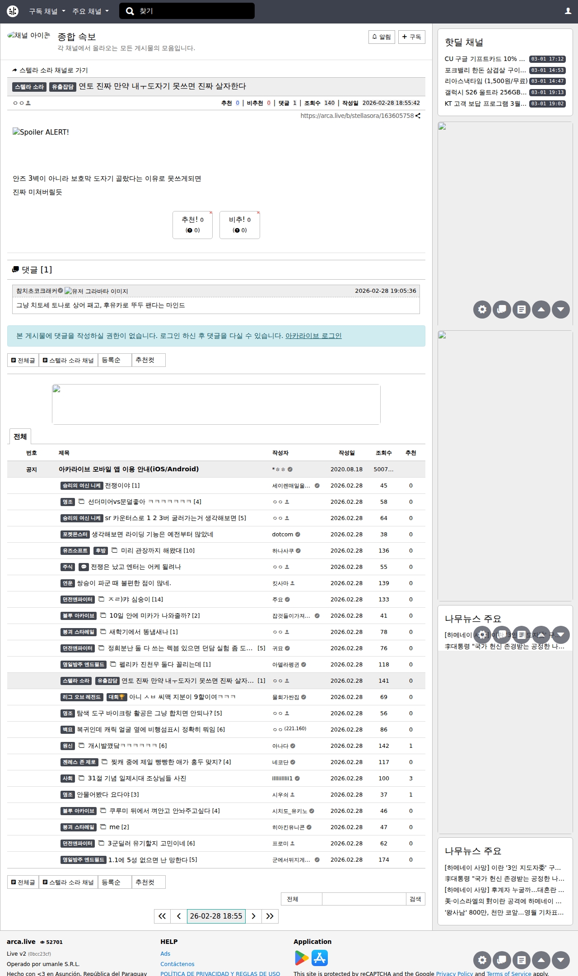Click 전체글 button below the comment section

(x=23, y=360)
